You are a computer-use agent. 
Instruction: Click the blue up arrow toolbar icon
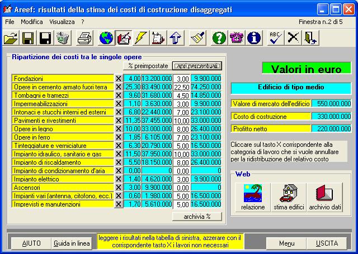click(x=176, y=38)
